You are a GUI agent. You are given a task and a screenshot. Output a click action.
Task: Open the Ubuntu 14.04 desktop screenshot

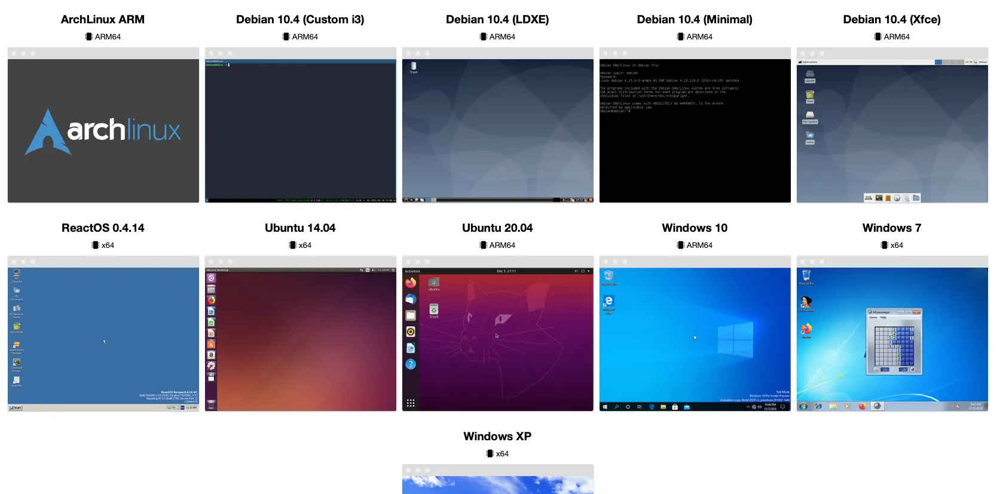point(301,333)
